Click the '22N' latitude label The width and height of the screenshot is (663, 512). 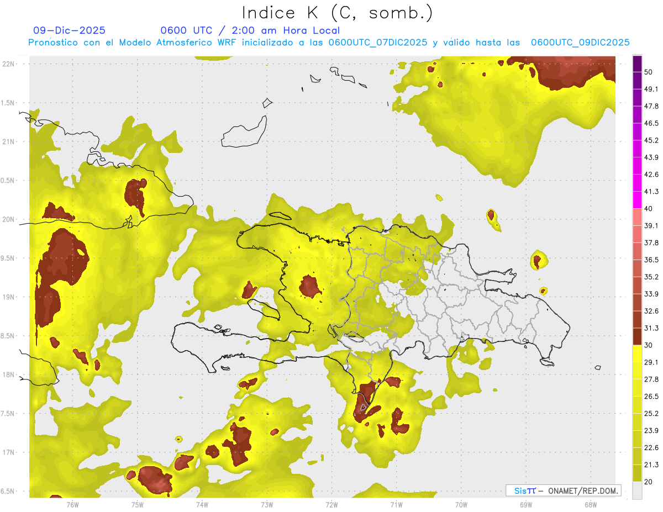pos(9,64)
